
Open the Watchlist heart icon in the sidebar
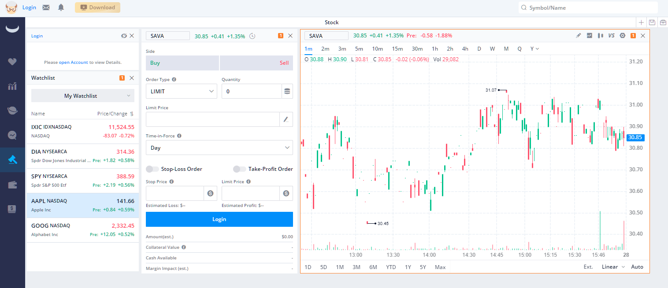12,61
